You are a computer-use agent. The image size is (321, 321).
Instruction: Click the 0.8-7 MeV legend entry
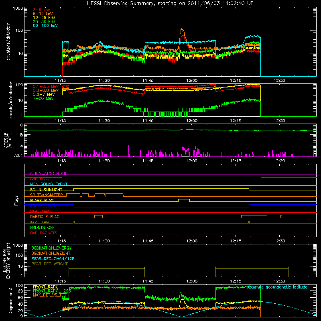(44, 94)
